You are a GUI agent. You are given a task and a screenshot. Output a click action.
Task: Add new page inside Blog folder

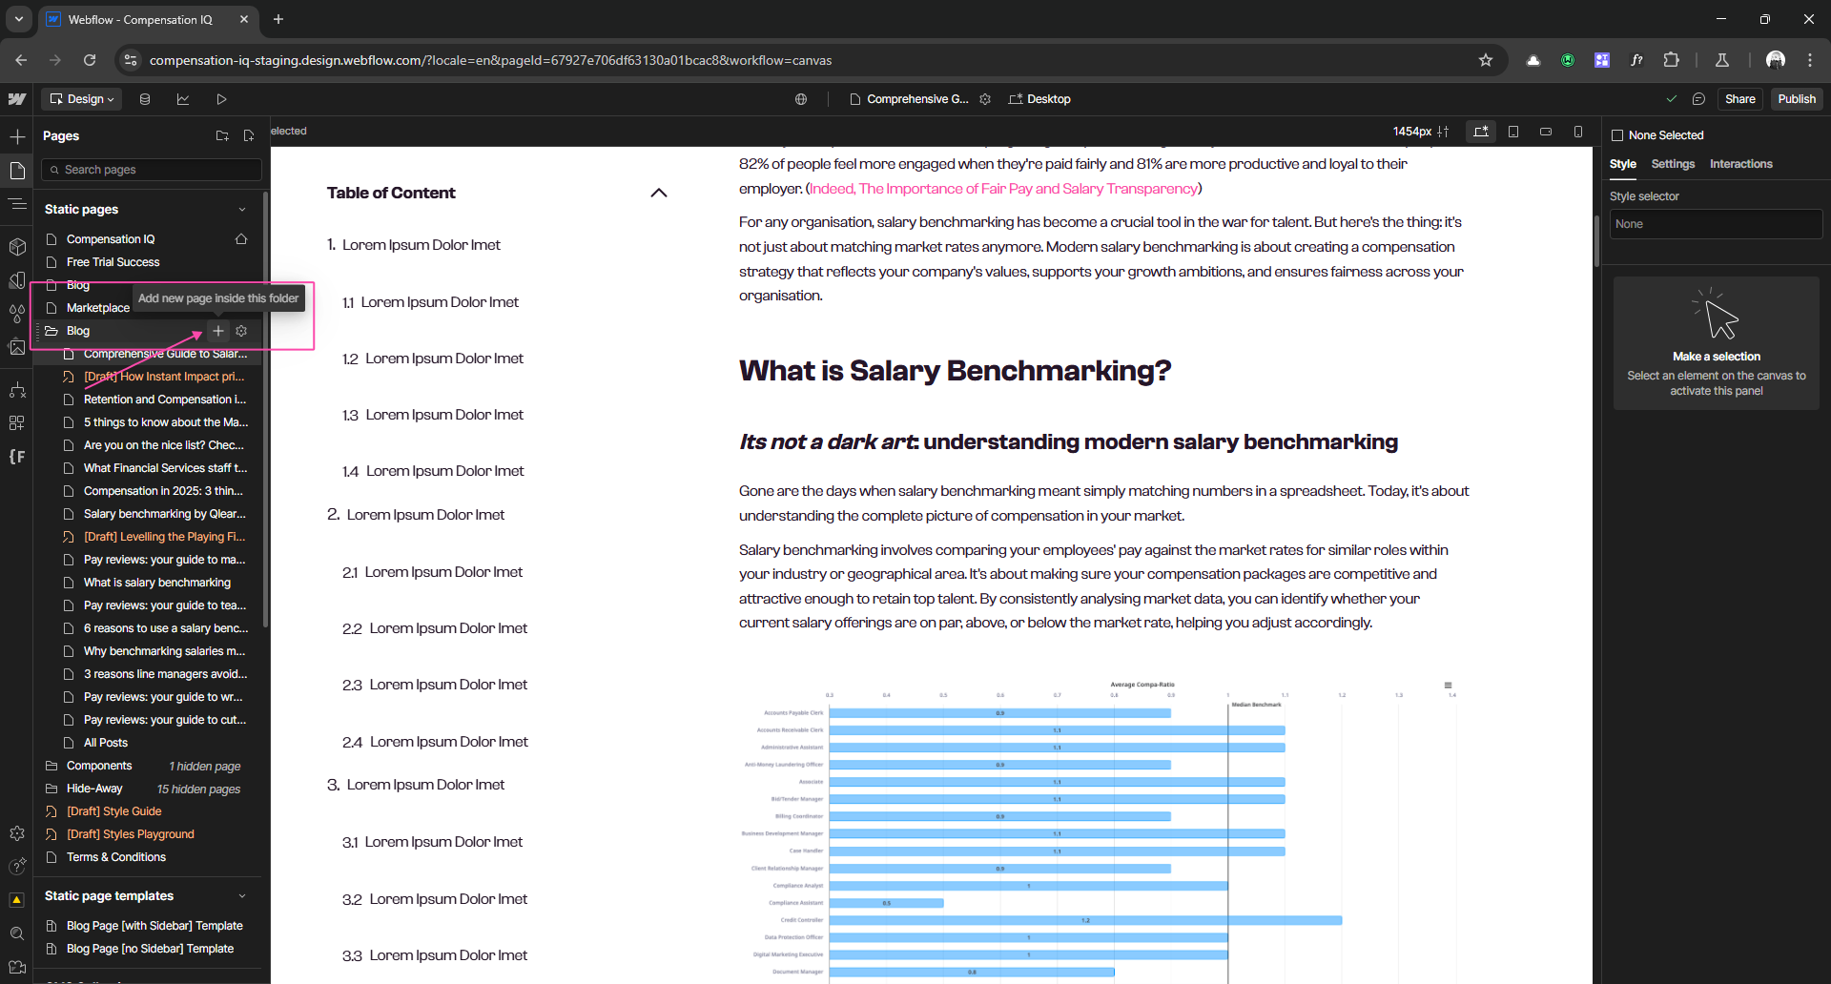click(x=218, y=331)
